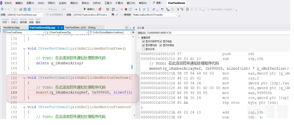Click the Break All pause icon
This screenshot has width=294, height=125.
pos(122,9)
